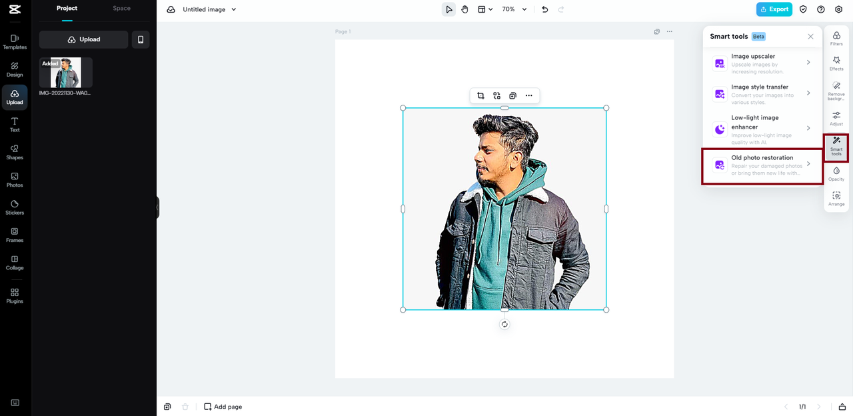The width and height of the screenshot is (853, 416).
Task: Select the uploaded IMG-20221130 thumbnail
Action: [65, 73]
